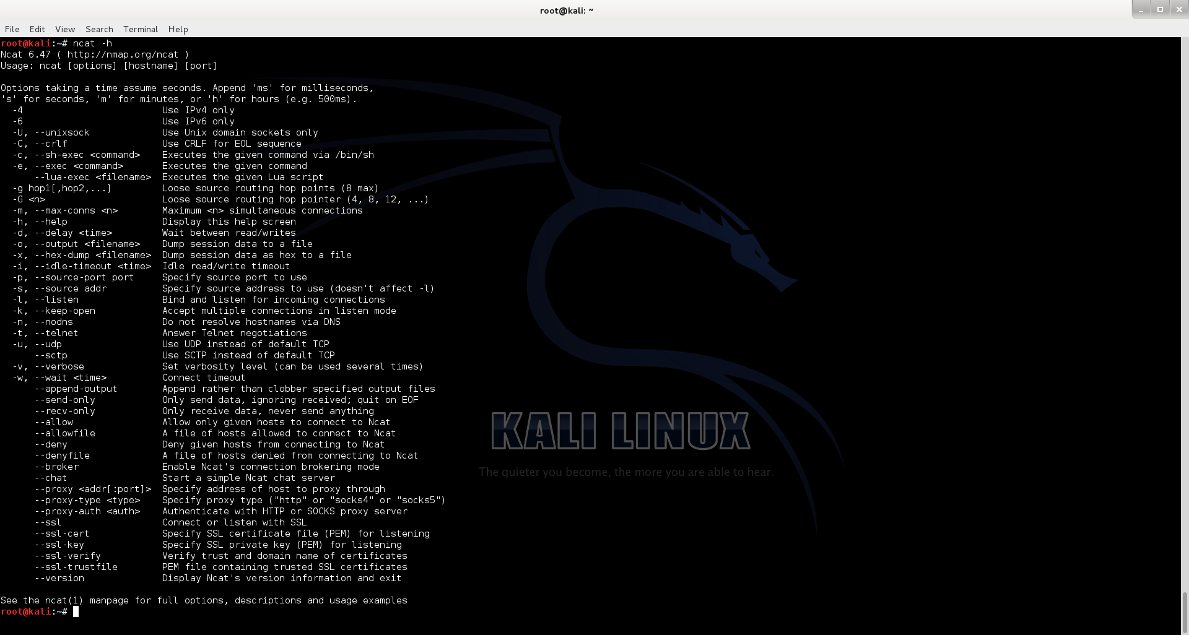
Task: Click the '--sctp' option
Action: click(51, 355)
